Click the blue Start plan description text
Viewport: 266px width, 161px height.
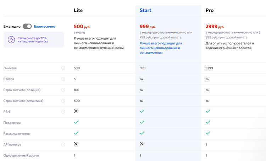point(160,48)
